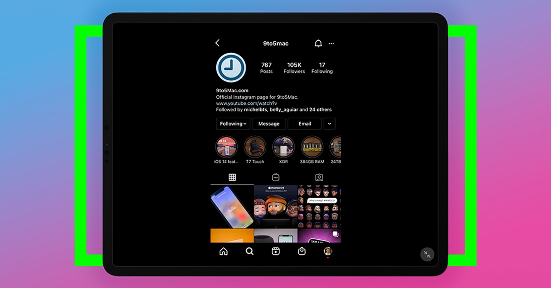Open the HomePod and iPhone post thumbnail
The image size is (551, 288).
tap(275, 236)
